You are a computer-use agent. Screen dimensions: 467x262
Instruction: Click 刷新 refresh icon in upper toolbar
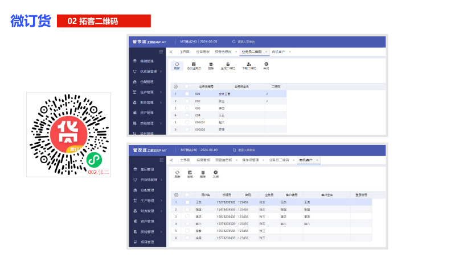point(177,65)
